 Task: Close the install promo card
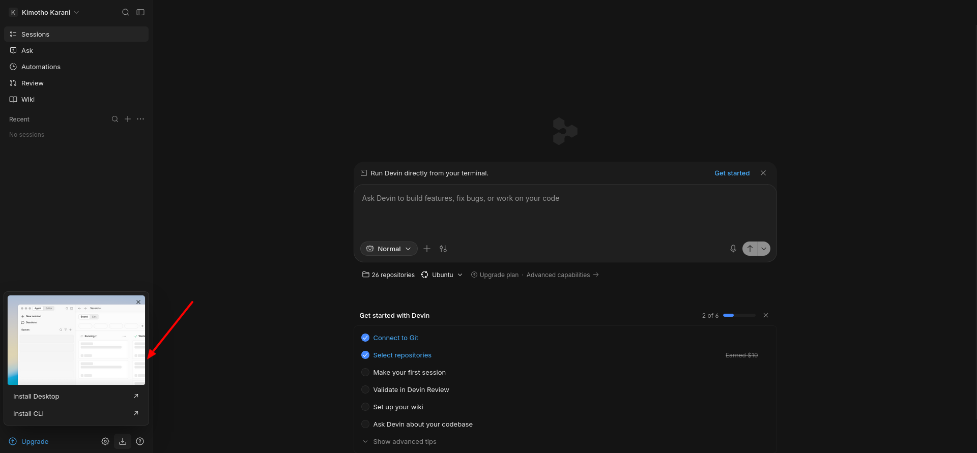click(x=138, y=302)
